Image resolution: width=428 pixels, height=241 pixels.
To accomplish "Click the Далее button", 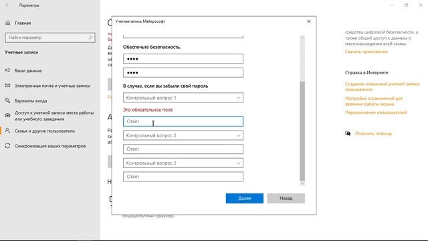I will coord(245,198).
